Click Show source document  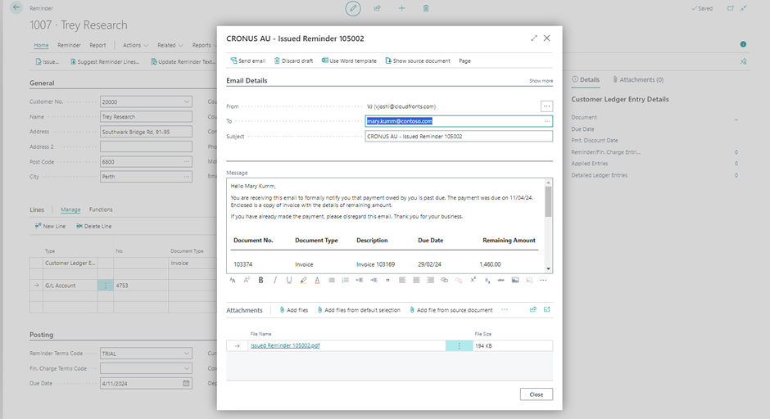click(418, 61)
